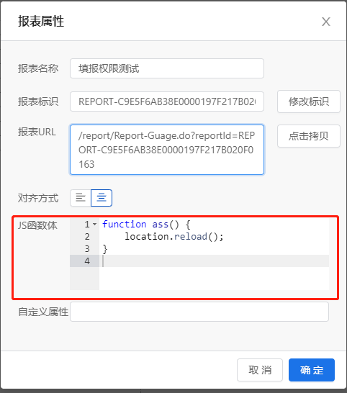The height and width of the screenshot is (393, 347).
Task: Place cursor in location.reload() code line
Action: tap(173, 236)
